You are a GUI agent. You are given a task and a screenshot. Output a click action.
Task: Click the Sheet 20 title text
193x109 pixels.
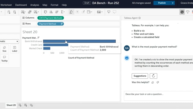[x=30, y=32]
